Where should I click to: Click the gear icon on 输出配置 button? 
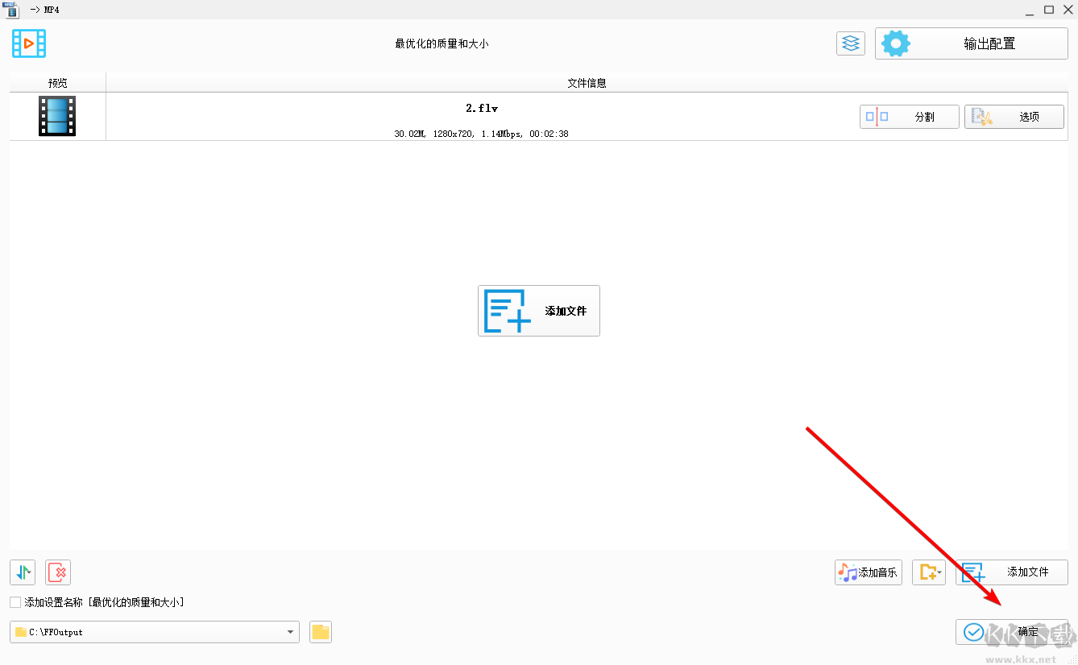click(x=895, y=43)
